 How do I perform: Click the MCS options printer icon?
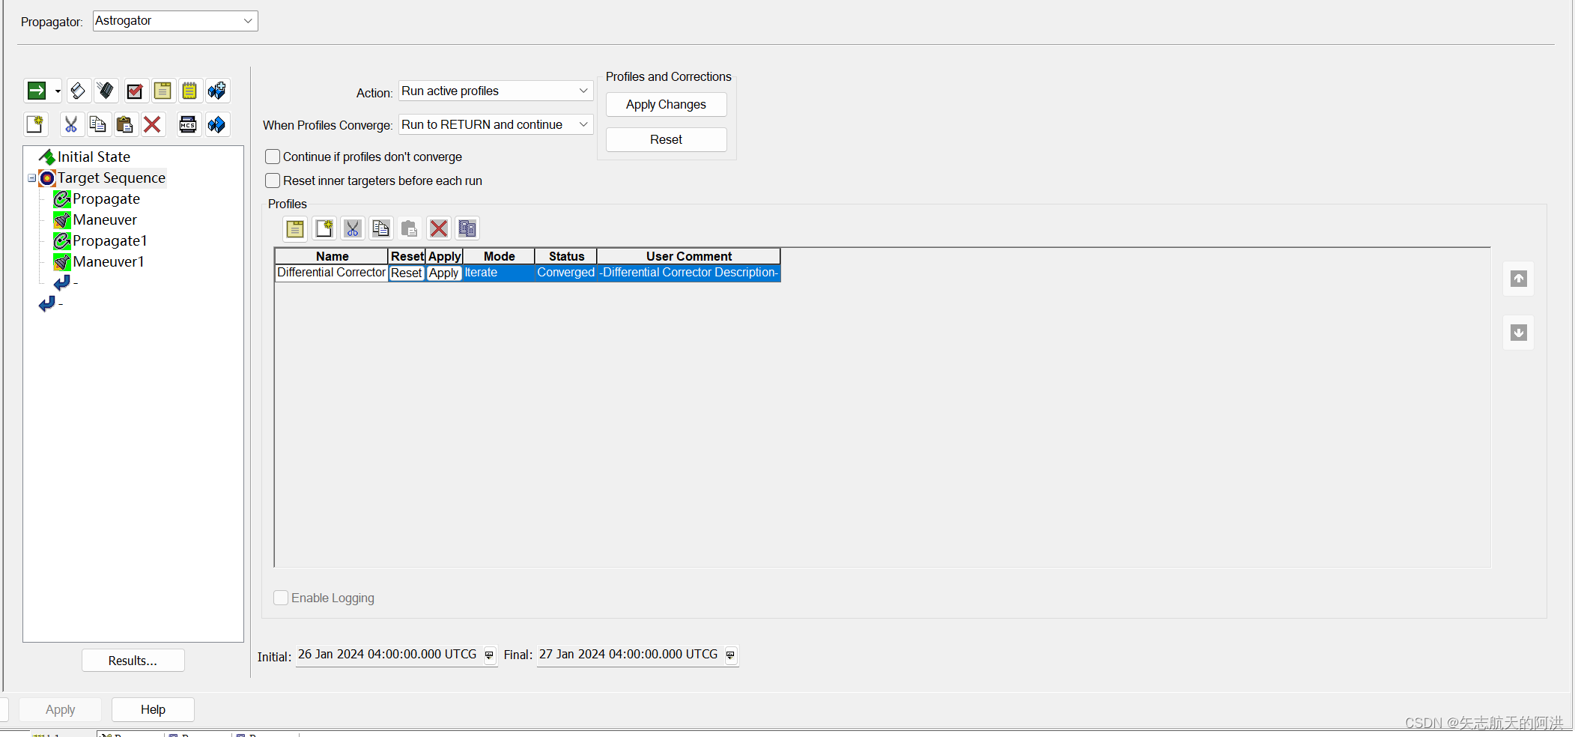tap(188, 124)
